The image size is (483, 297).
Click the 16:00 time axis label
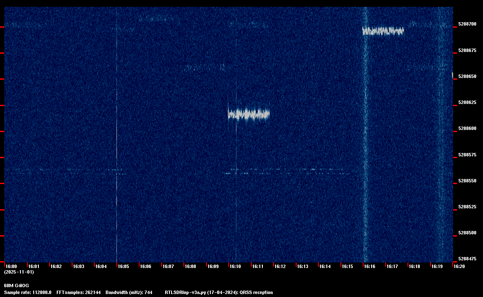[12, 266]
